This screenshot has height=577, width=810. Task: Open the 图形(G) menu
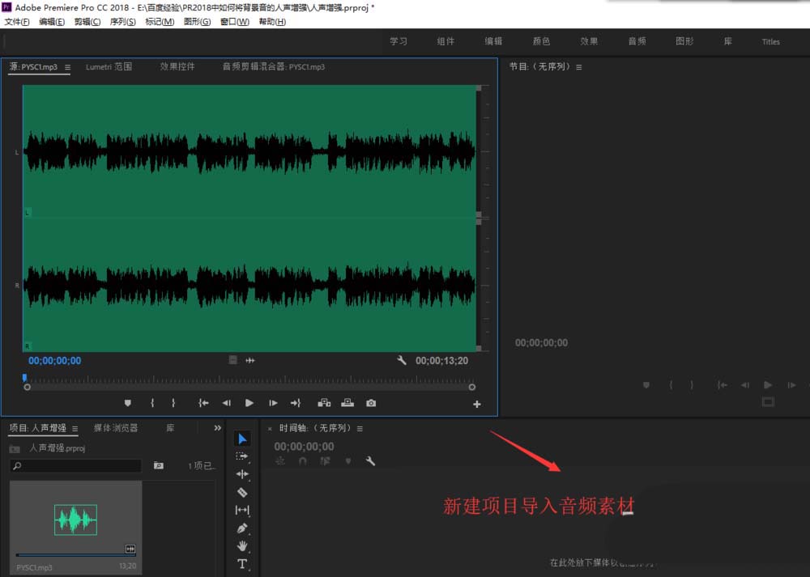(198, 22)
